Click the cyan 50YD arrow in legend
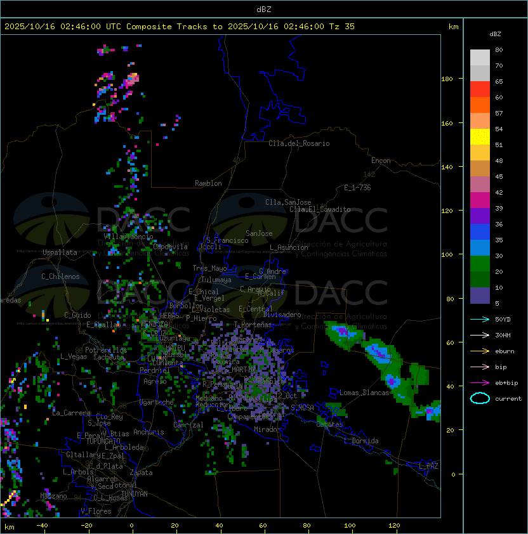The height and width of the screenshot is (534, 528). [x=480, y=319]
